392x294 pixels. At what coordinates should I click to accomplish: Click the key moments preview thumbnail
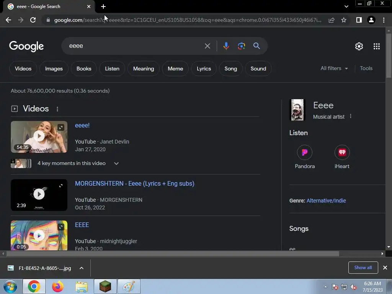click(x=21, y=163)
